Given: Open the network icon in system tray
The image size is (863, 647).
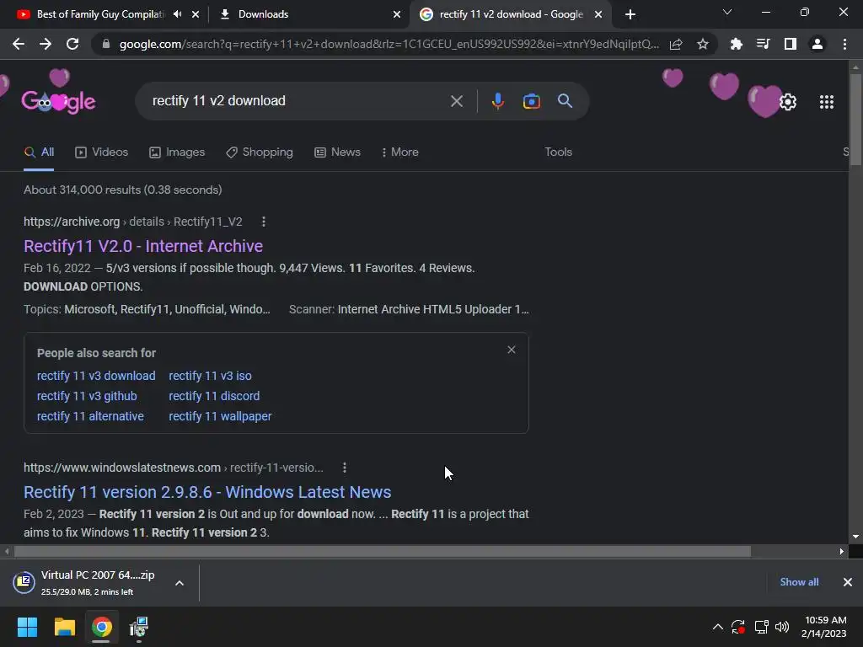Looking at the screenshot, I should [x=761, y=627].
